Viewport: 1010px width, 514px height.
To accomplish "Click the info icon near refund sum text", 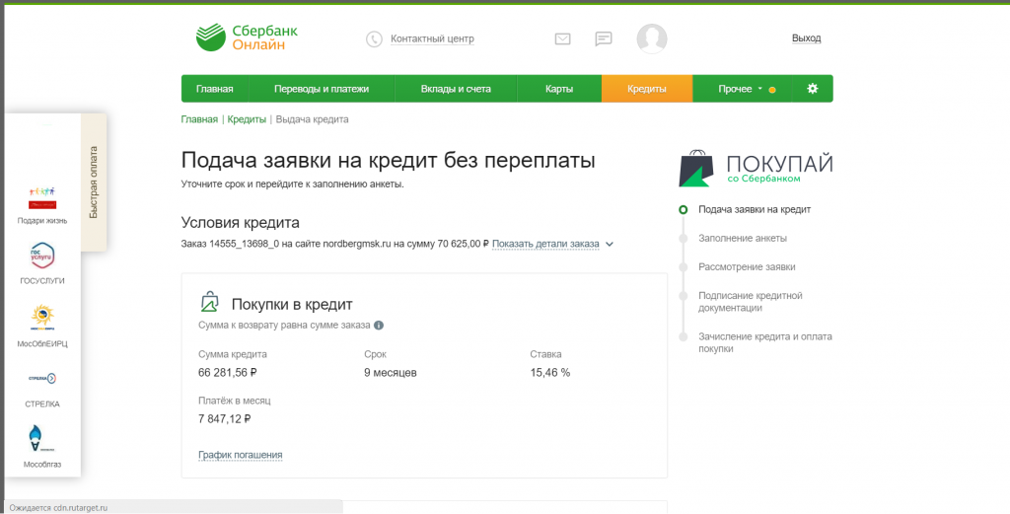I will pos(379,326).
